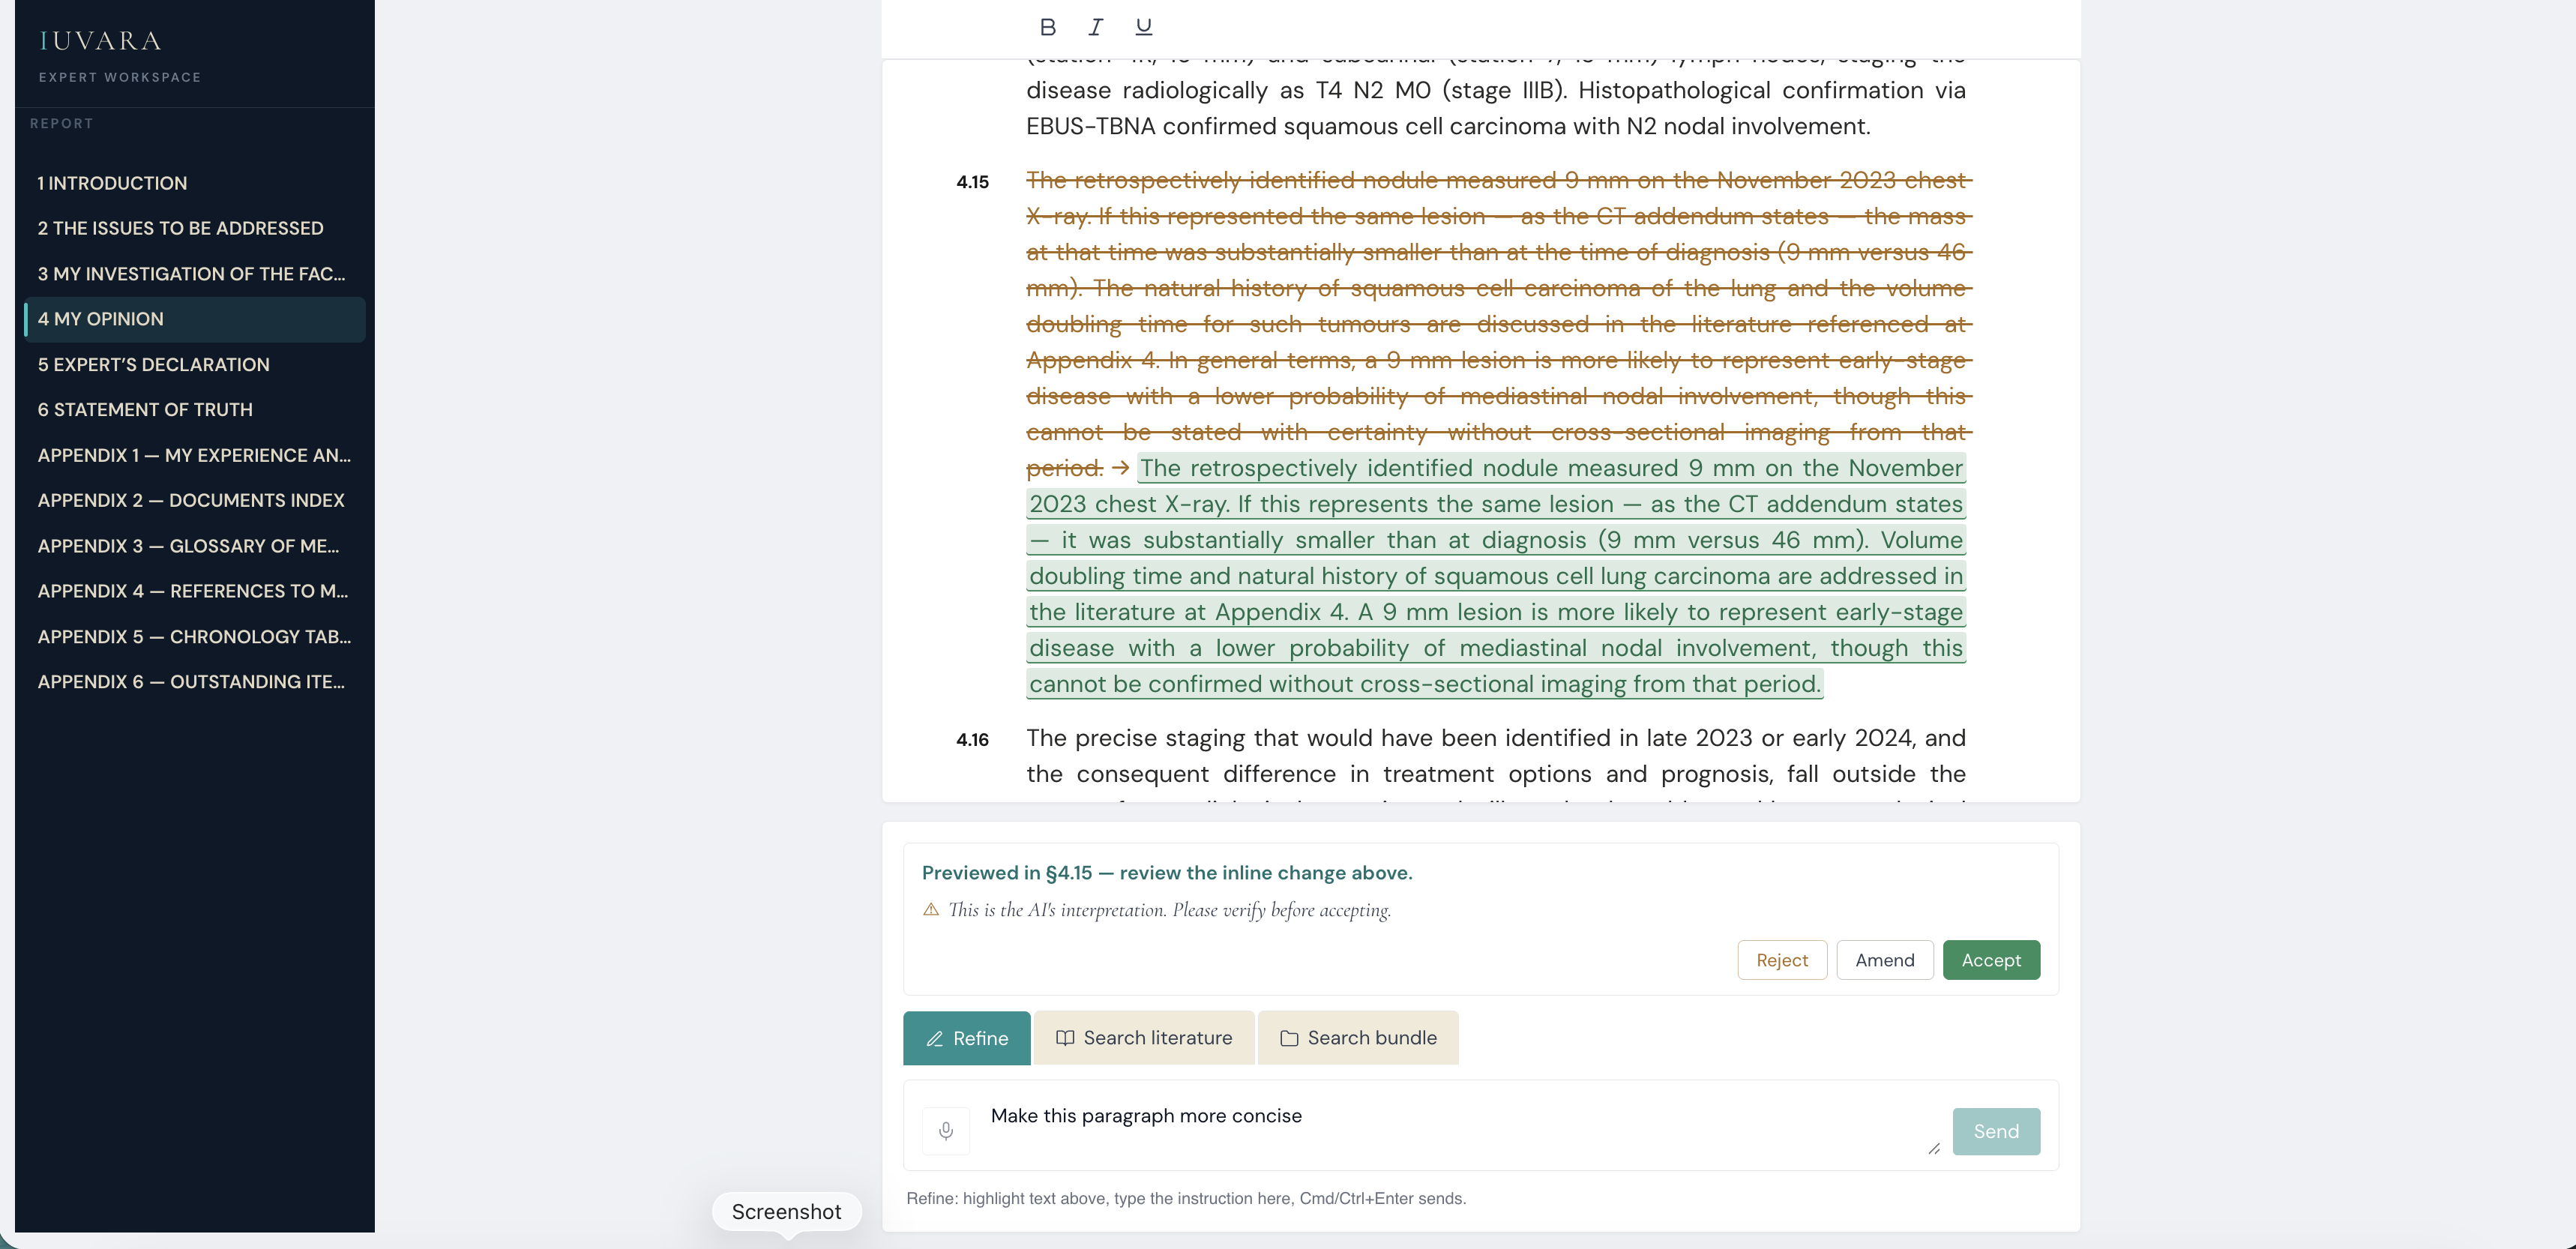Open Appendix 3 Glossary

click(x=195, y=546)
